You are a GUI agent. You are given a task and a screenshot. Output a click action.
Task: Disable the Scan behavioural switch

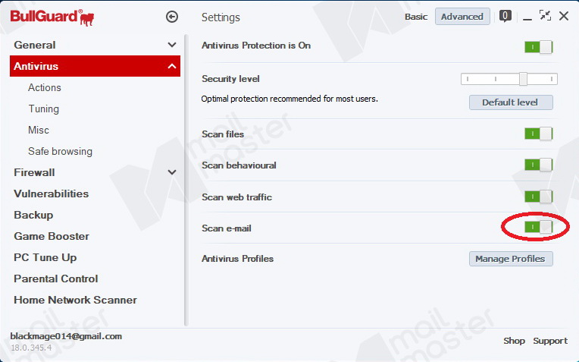coord(538,165)
